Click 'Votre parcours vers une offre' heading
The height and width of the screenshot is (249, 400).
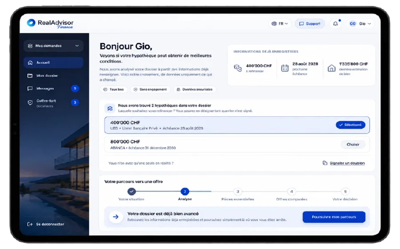(x=133, y=182)
